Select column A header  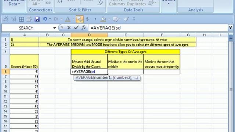[25, 35]
